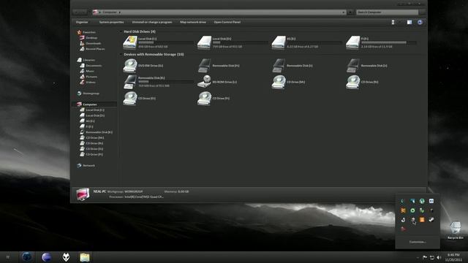Click the computer thumbnail in details pane

83,194
